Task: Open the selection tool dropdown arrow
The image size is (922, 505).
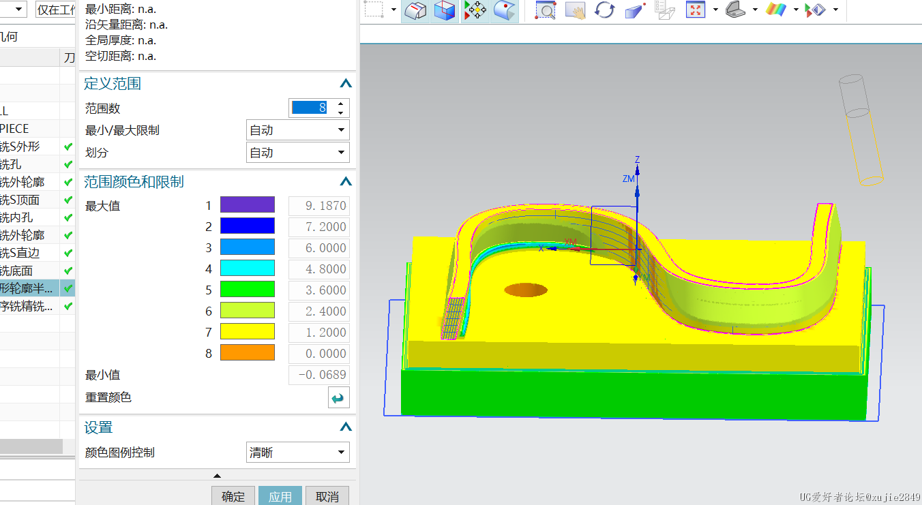Action: [393, 10]
